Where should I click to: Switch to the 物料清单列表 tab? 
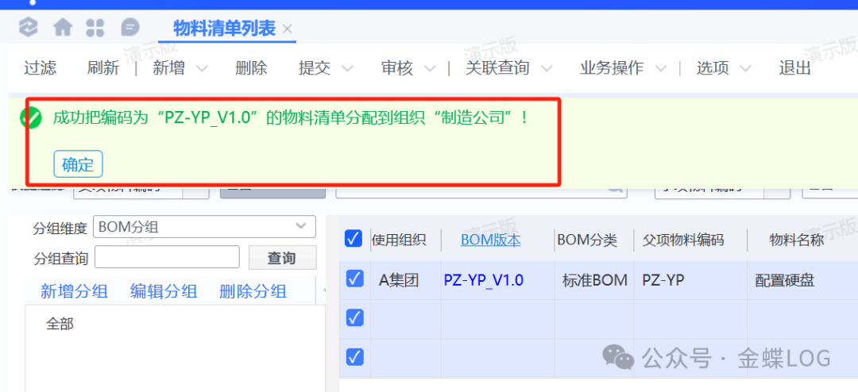tap(224, 29)
